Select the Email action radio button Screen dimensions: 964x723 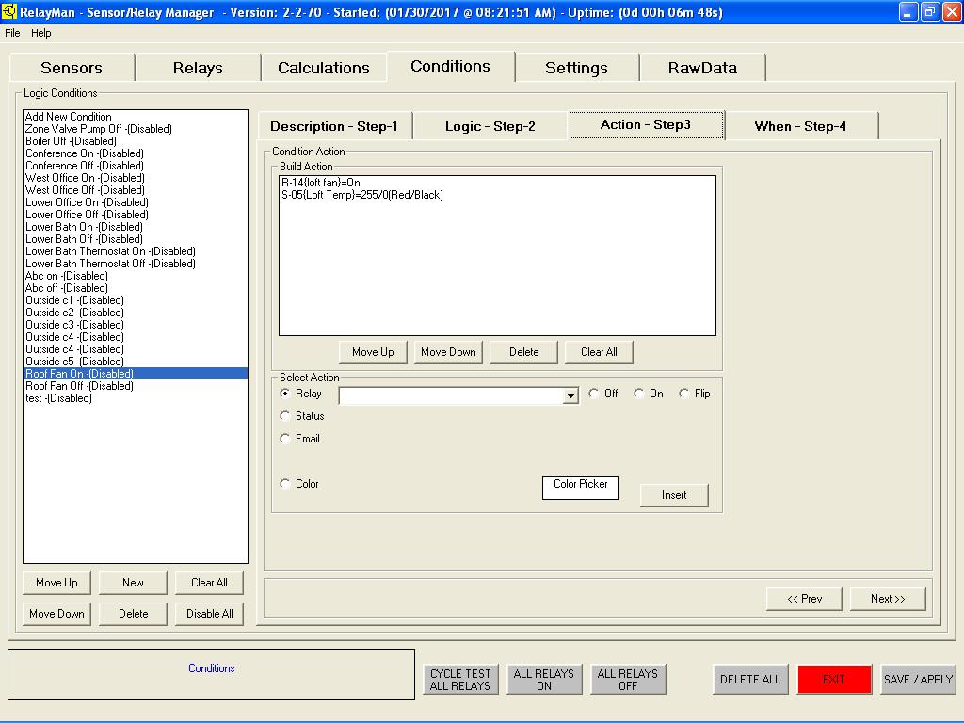(285, 439)
